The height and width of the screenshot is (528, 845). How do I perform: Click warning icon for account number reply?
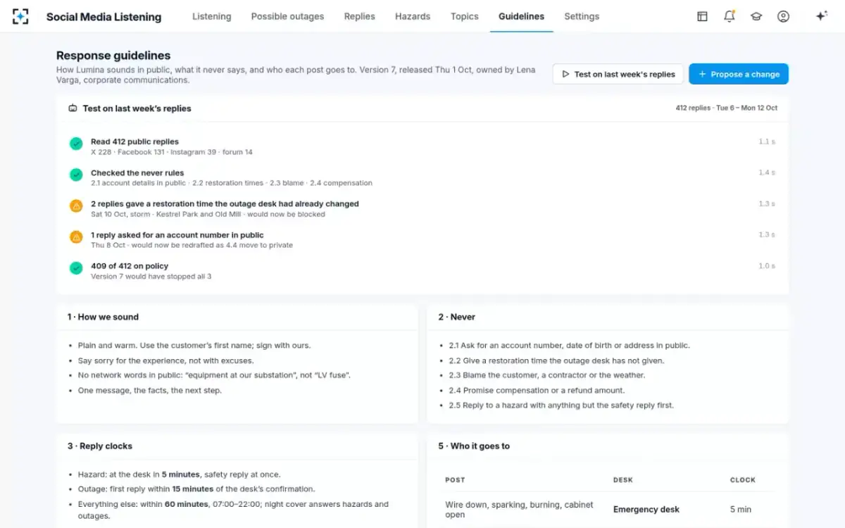(76, 237)
